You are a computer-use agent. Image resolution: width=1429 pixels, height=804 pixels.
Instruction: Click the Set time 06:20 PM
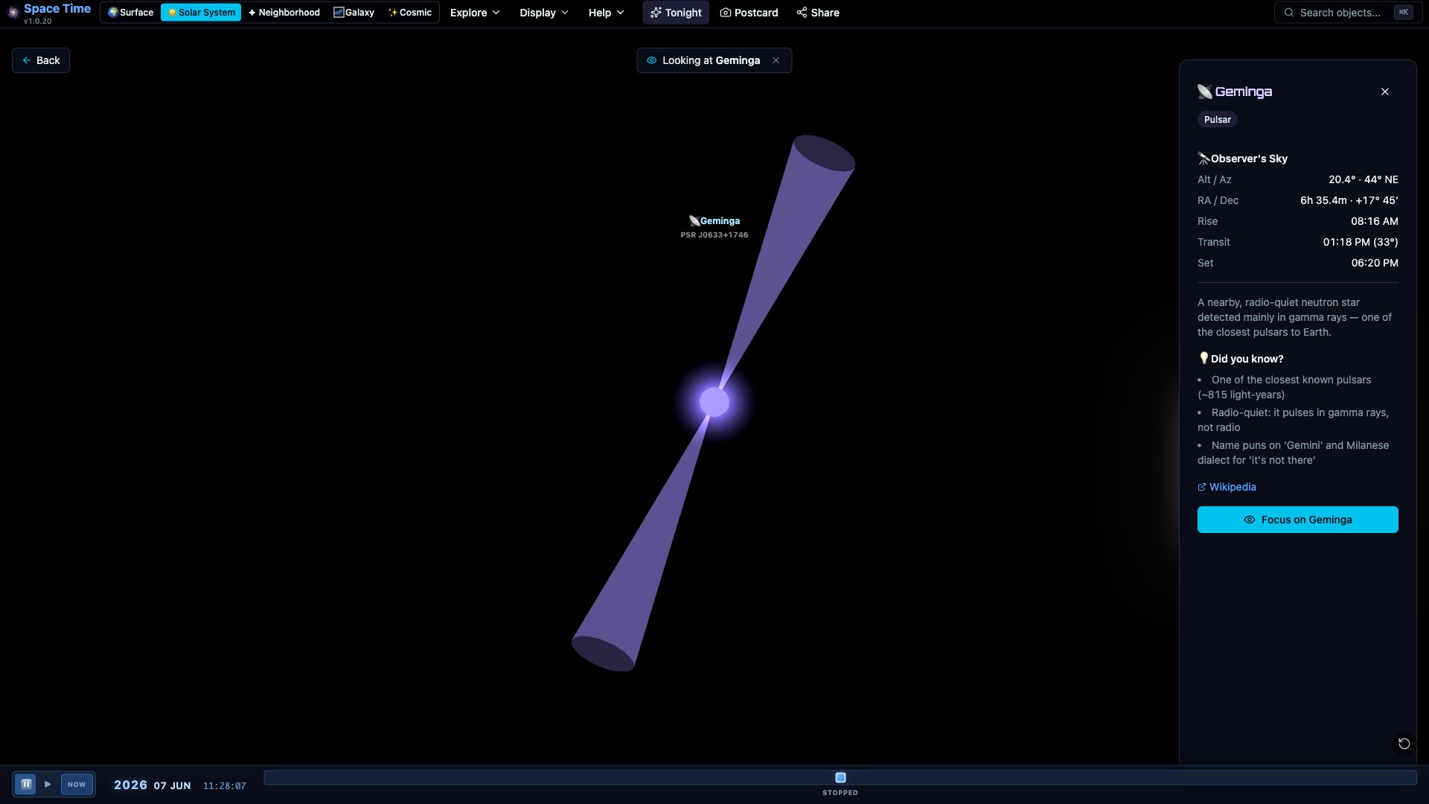click(x=1375, y=263)
